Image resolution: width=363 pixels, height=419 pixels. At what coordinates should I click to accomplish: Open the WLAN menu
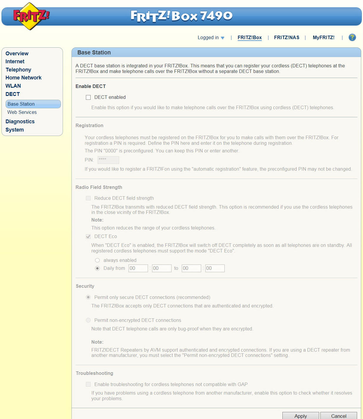pos(13,86)
